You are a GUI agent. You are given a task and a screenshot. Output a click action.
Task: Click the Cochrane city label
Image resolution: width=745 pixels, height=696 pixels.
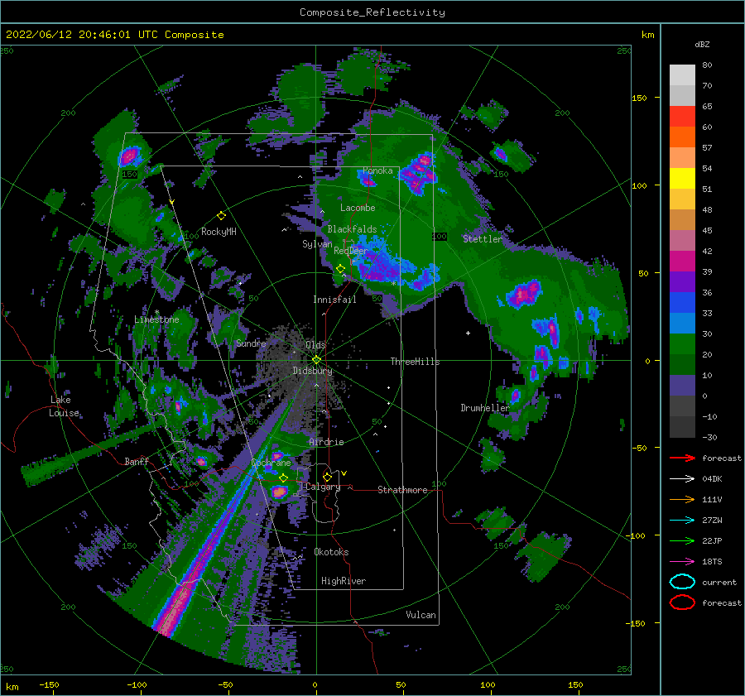click(271, 463)
